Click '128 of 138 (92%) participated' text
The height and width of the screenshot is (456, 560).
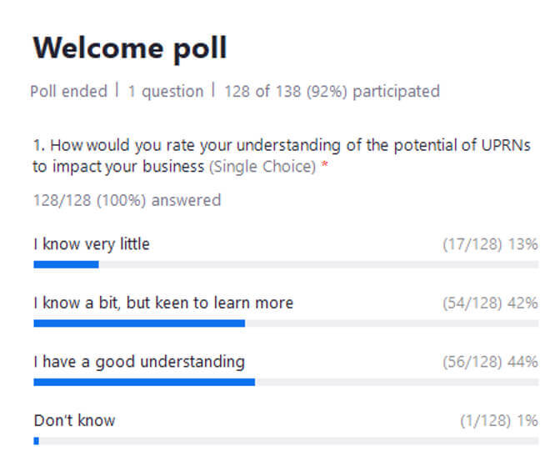pos(332,92)
